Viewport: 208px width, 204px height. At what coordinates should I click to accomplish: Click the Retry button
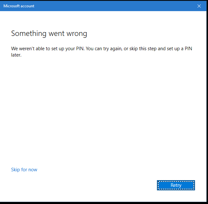176,185
